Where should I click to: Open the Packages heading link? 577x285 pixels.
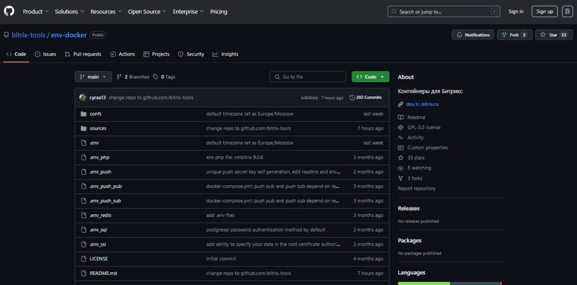coord(410,240)
